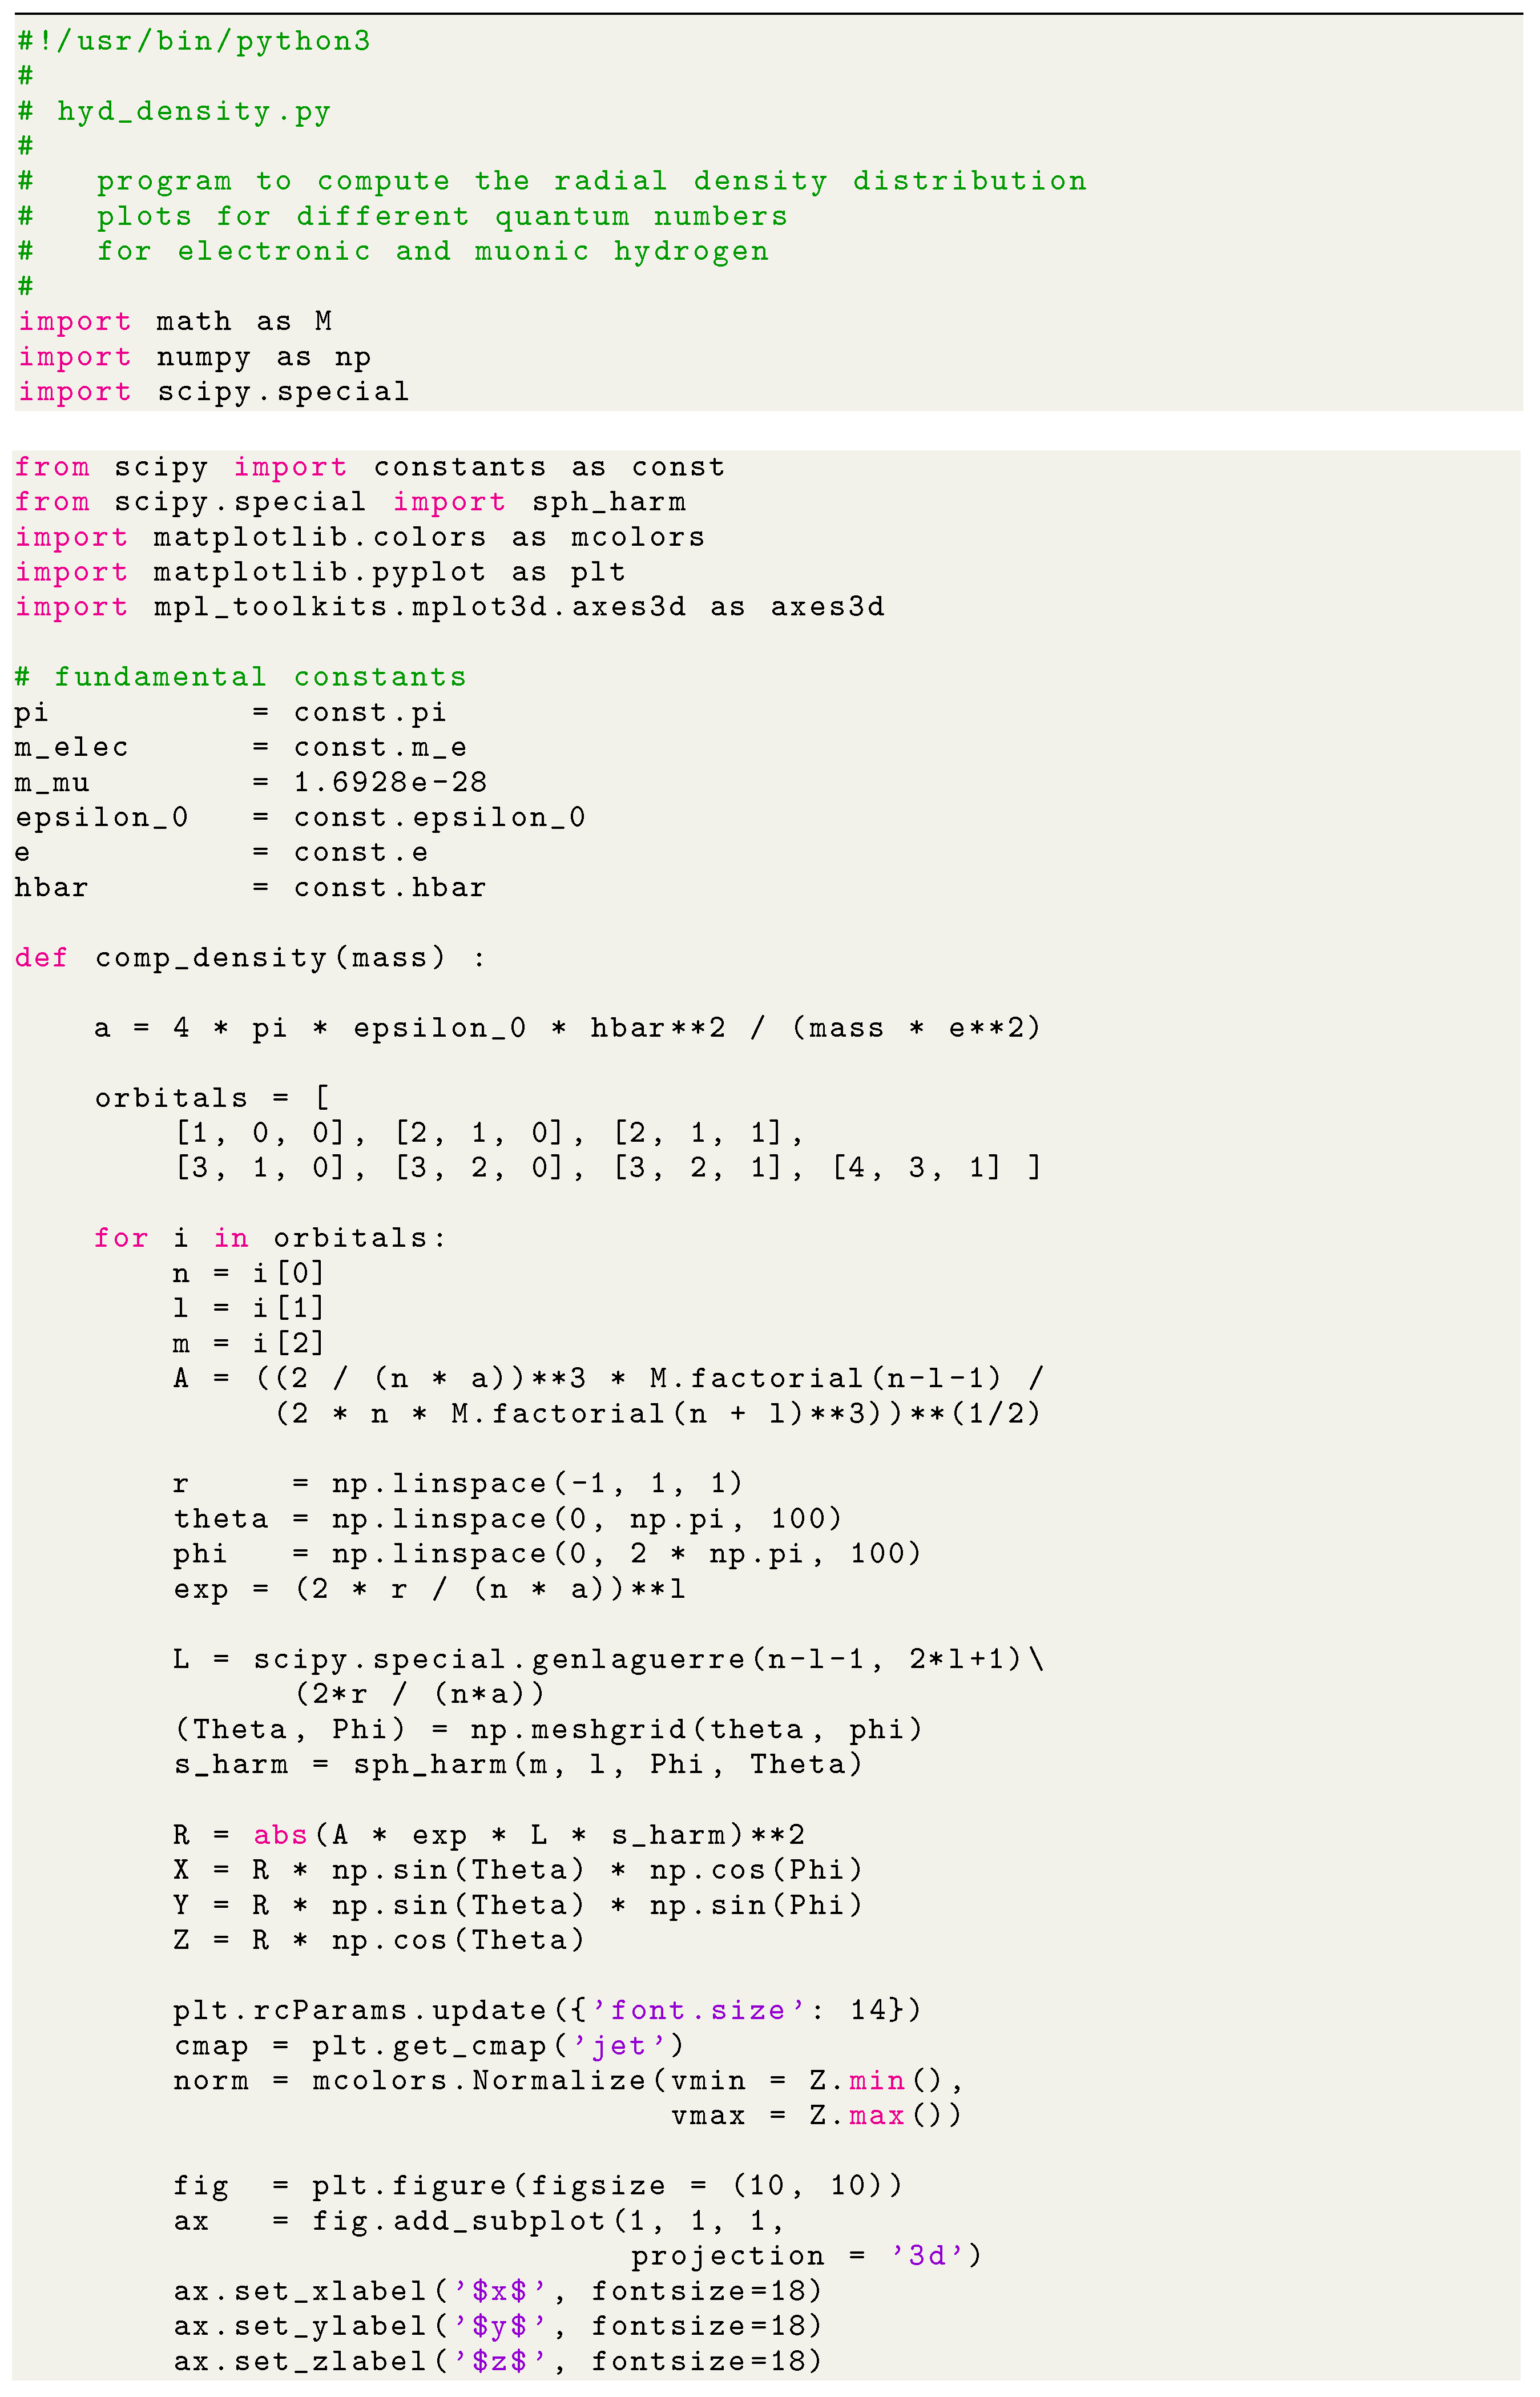Click the line 'ax.set_ylabel' with '$y$'
This screenshot has width=1540, height=2397.
(x=498, y=2326)
